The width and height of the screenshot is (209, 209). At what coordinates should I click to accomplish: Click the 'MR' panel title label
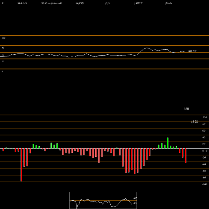(x=186, y=109)
